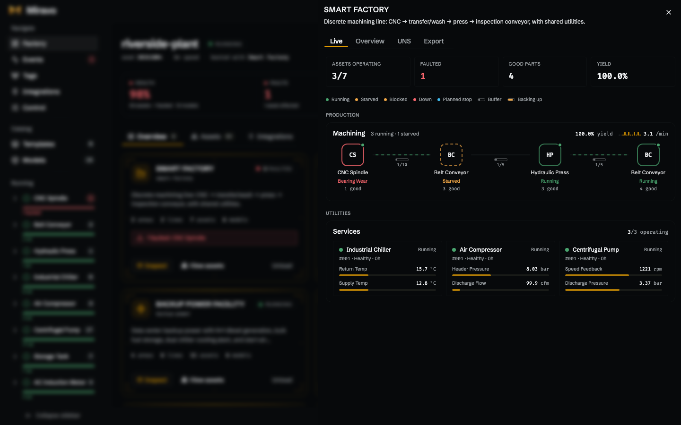Click the Good Parts card

pos(545,72)
